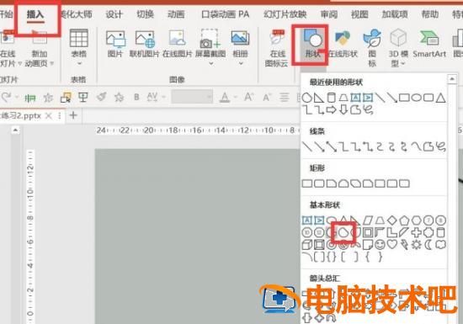Open 在线图标云 online icon cloud
The image size is (463, 324).
pyautogui.click(x=277, y=49)
